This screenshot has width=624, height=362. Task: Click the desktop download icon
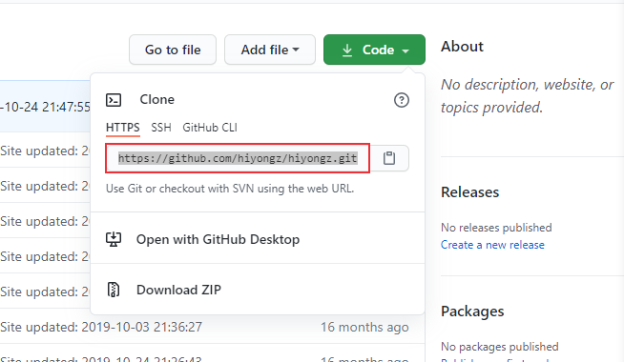[x=114, y=239]
